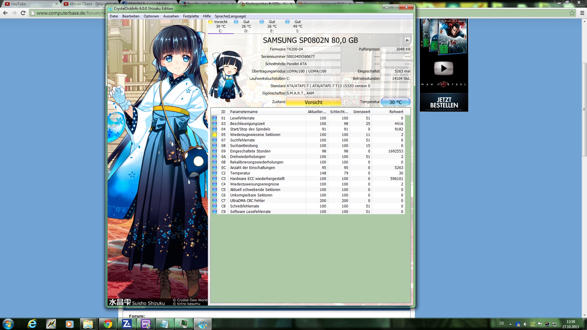Open the Festplatte menu

pos(191,16)
